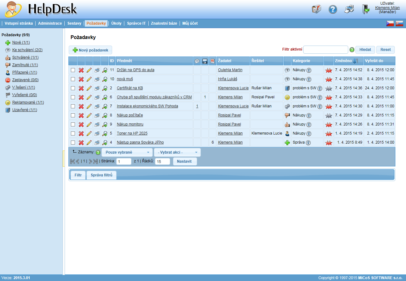Select checkbox for 'Toner na HP 2025'
This screenshot has width=406, height=281.
click(73, 134)
